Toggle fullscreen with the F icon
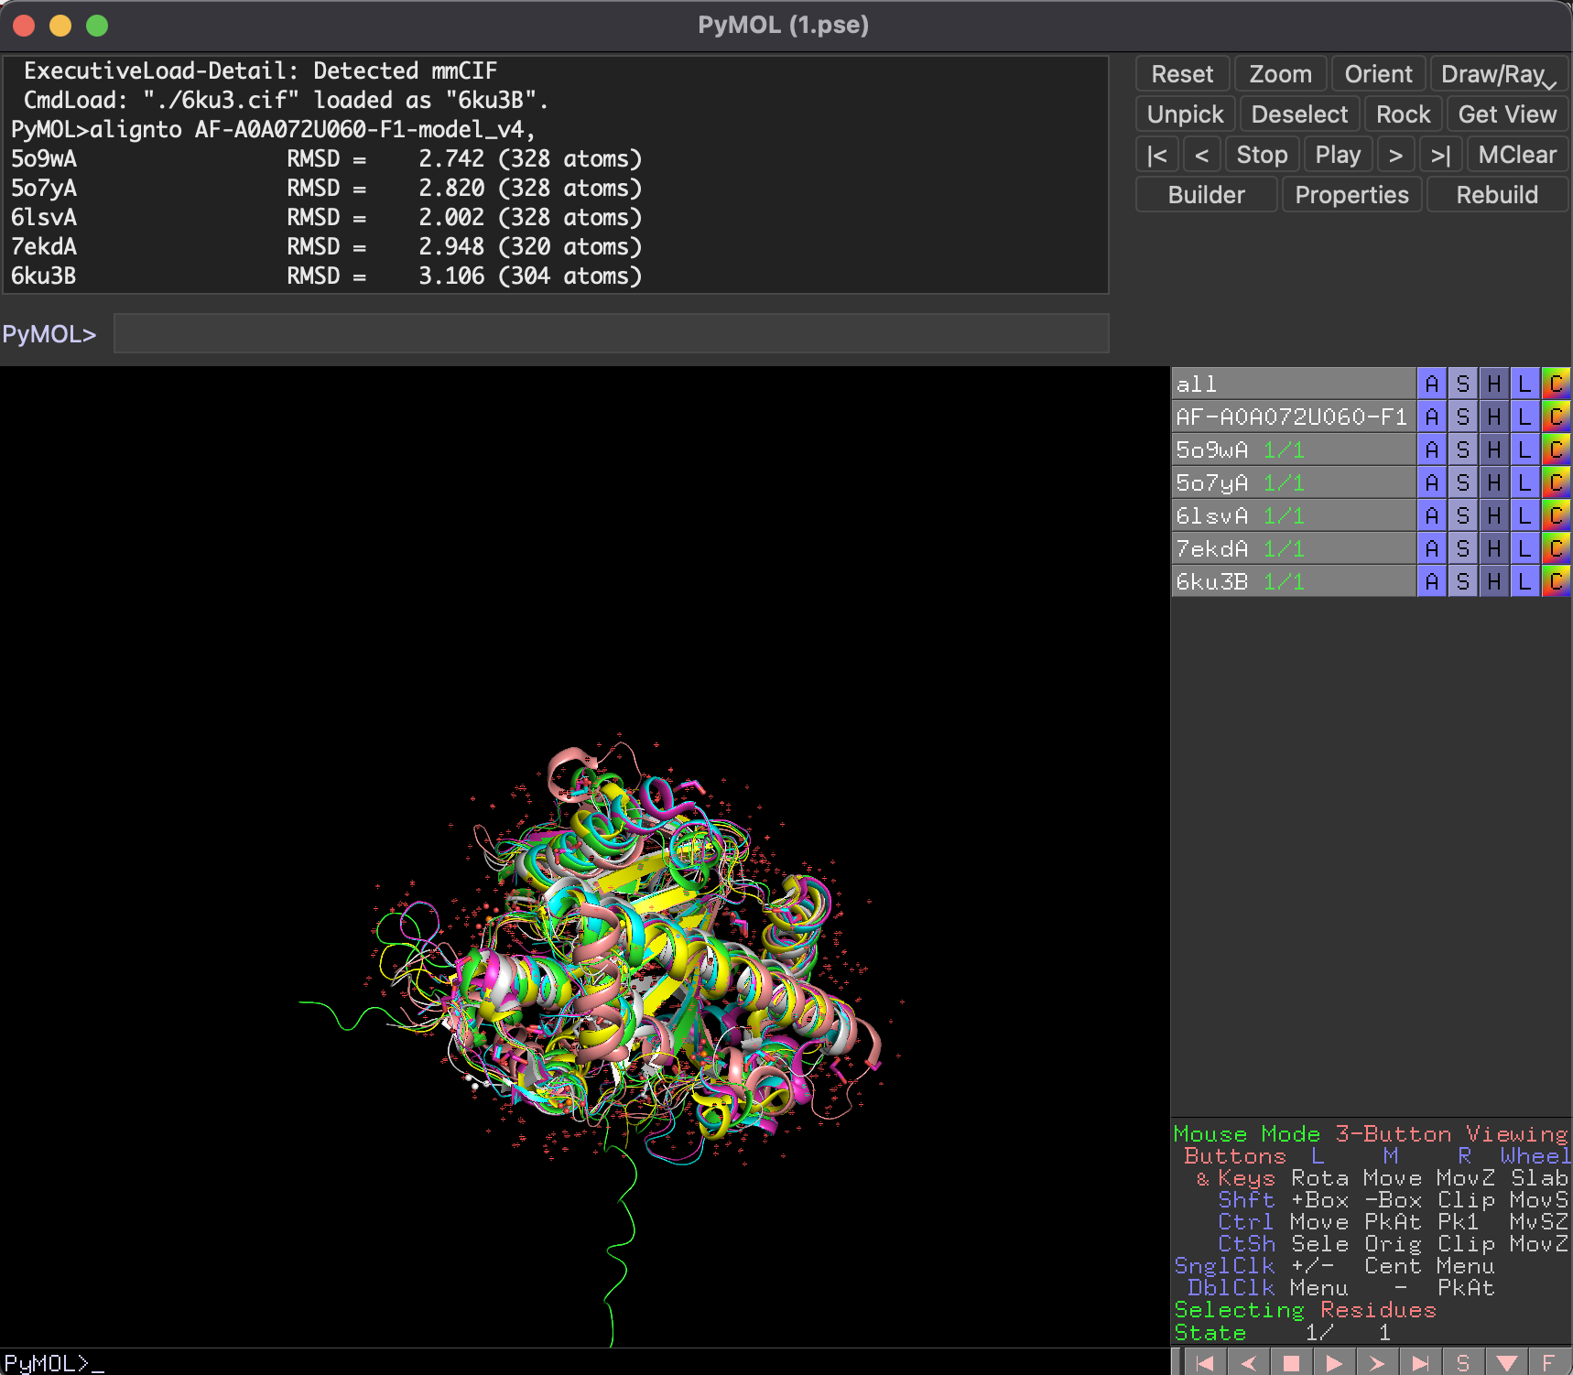Screen dimensions: 1573x1375 coord(1548,1362)
